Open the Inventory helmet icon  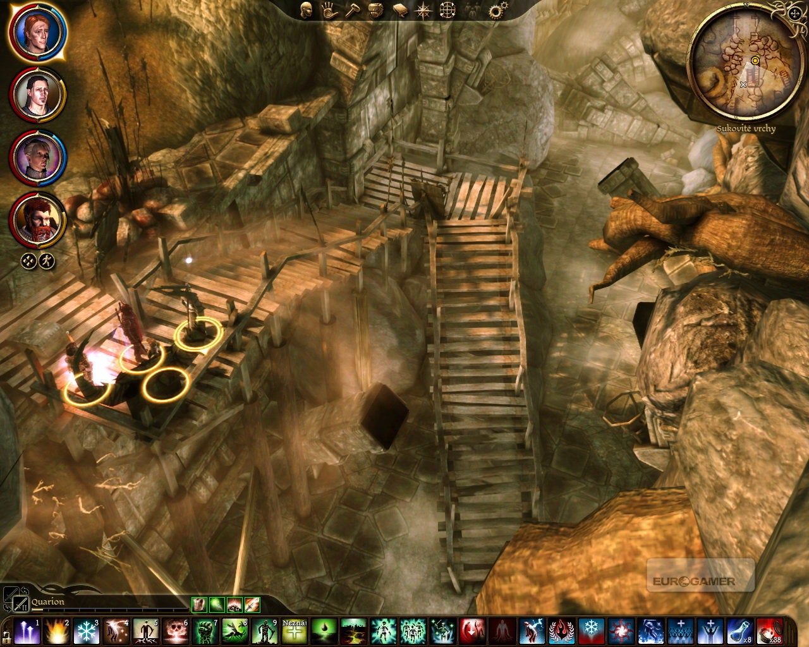point(375,9)
